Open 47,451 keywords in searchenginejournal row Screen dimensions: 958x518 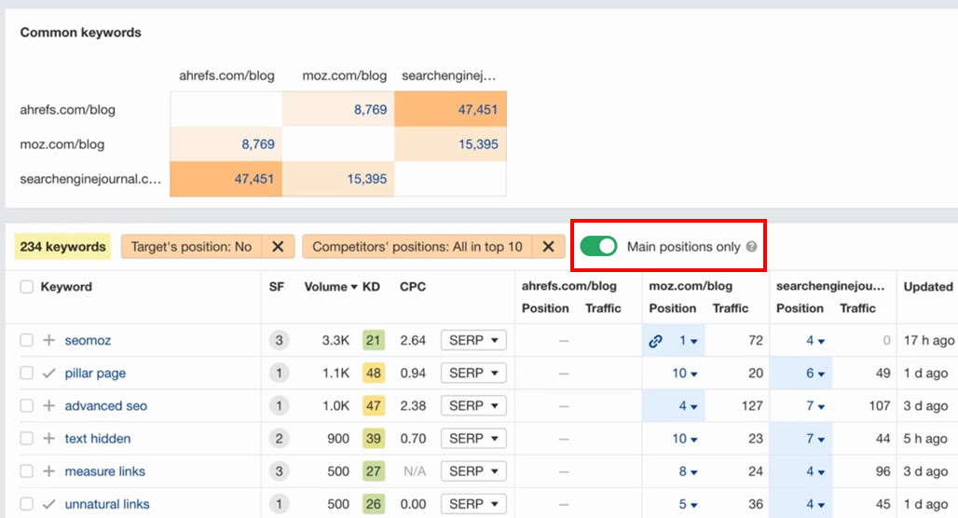click(x=254, y=179)
